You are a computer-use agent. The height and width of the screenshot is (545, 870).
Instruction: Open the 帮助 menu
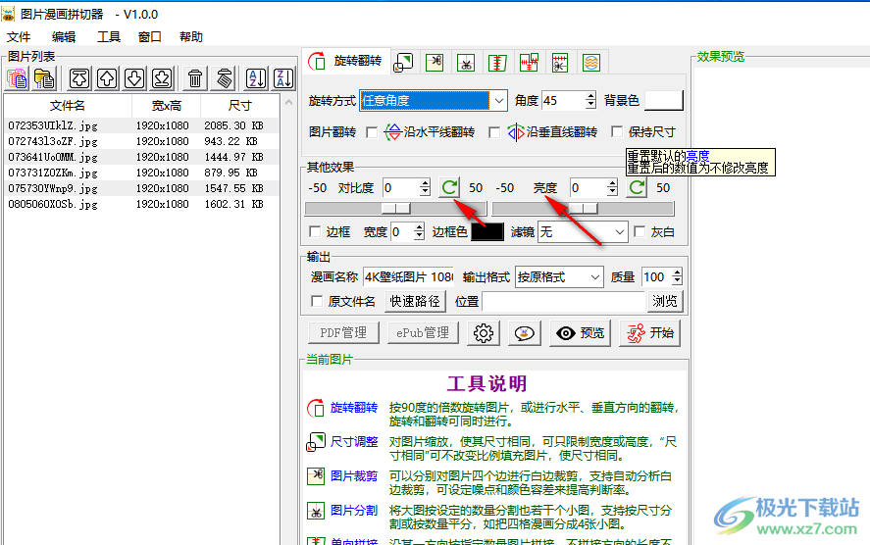[x=191, y=36]
